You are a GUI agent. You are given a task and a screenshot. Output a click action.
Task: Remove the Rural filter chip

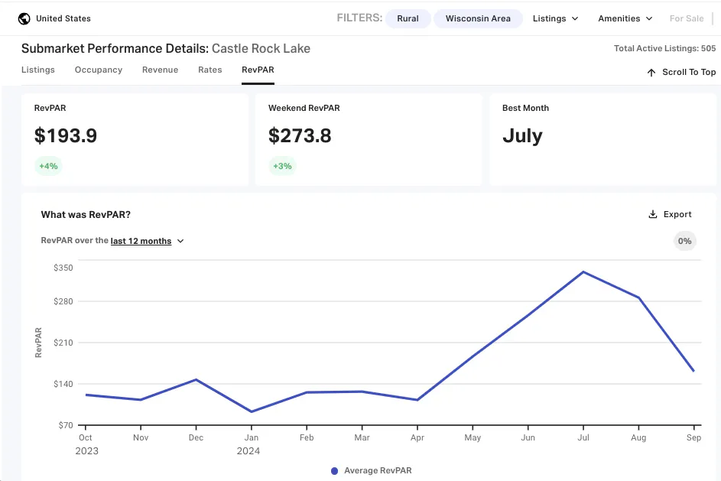[408, 19]
